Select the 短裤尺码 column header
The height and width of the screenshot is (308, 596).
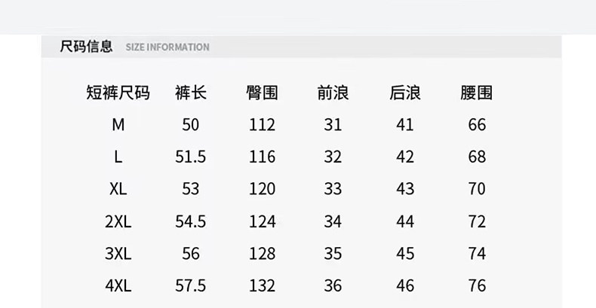(118, 93)
